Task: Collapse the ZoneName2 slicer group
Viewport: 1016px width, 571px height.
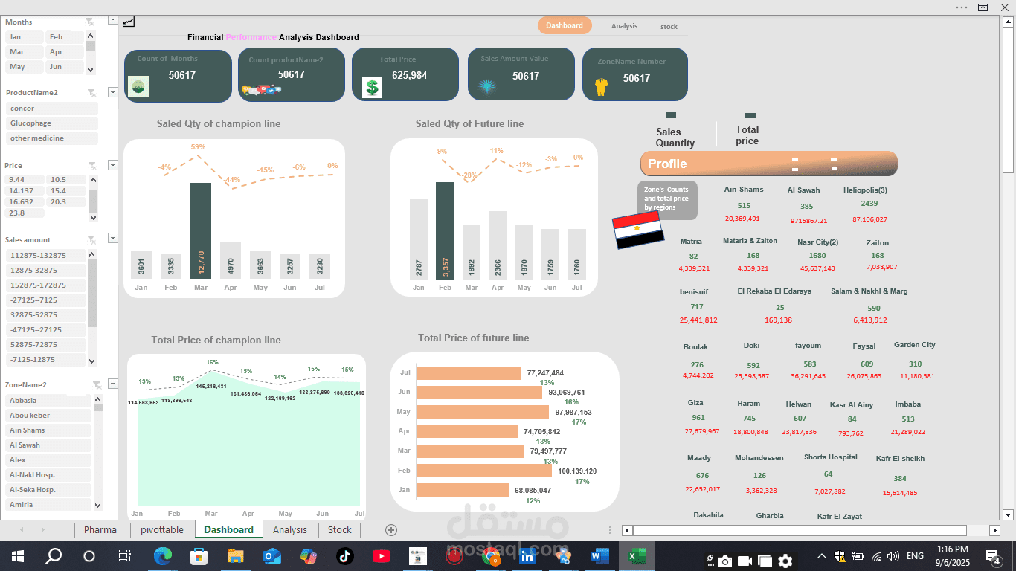Action: tap(113, 384)
